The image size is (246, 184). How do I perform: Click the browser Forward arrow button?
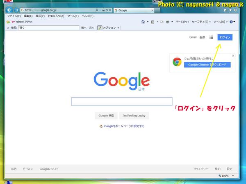point(16,9)
